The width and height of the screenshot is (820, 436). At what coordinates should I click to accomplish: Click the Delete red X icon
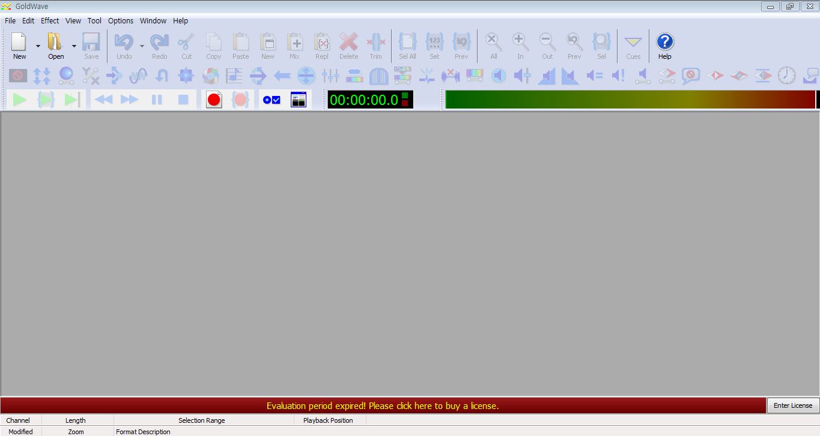[348, 46]
